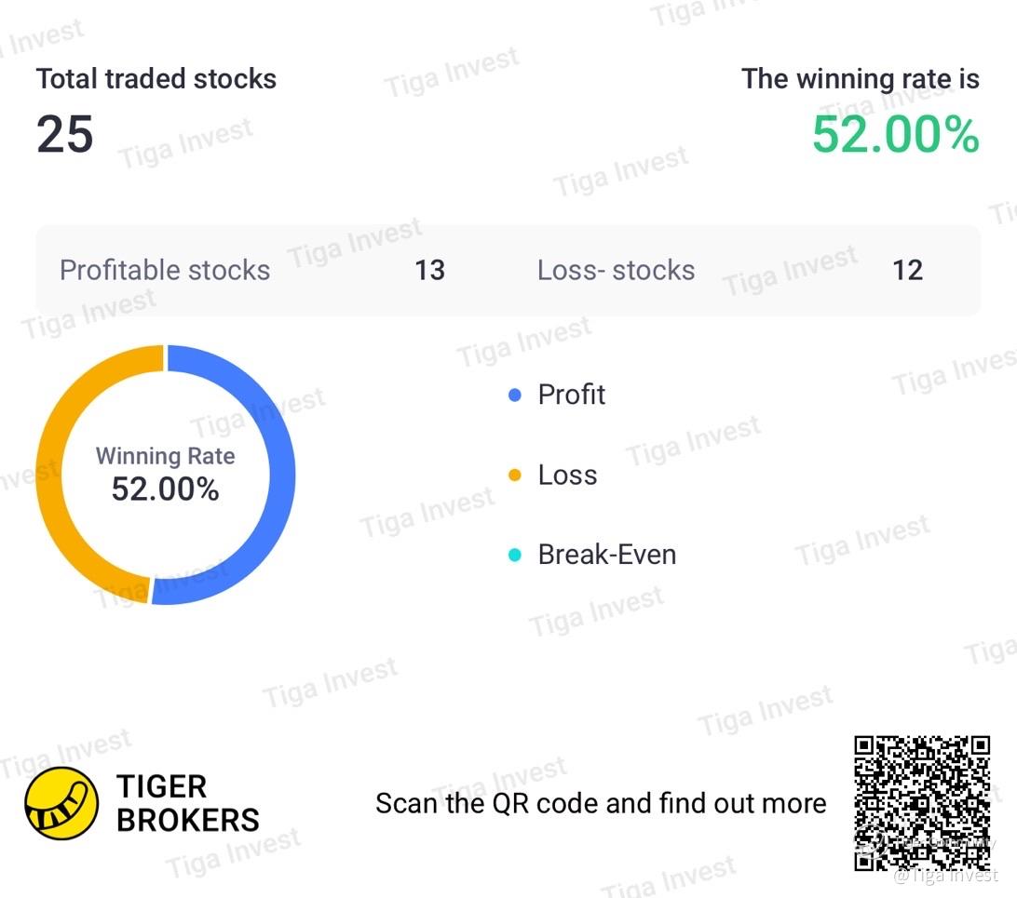1017x898 pixels.
Task: Click the Loss legend label
Action: pos(567,475)
